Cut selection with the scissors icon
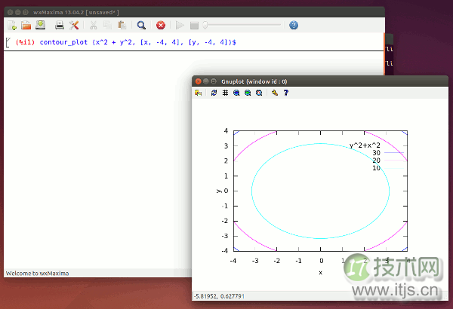The image size is (453, 309). 94,26
